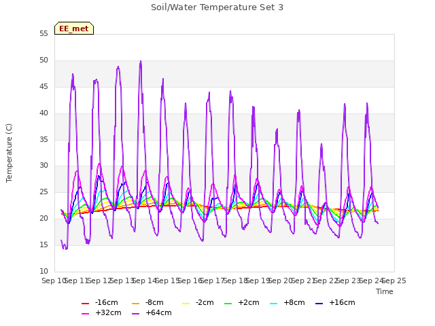The width and height of the screenshot is (435, 326).
Task: Select the +8cm cyan legend swatch
Action: (x=273, y=304)
